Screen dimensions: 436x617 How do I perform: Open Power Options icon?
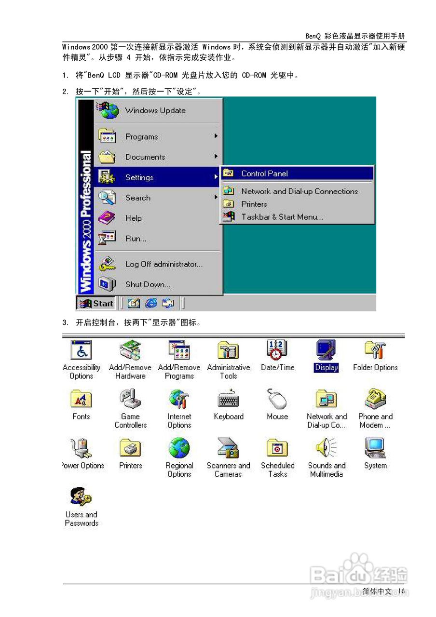click(81, 449)
